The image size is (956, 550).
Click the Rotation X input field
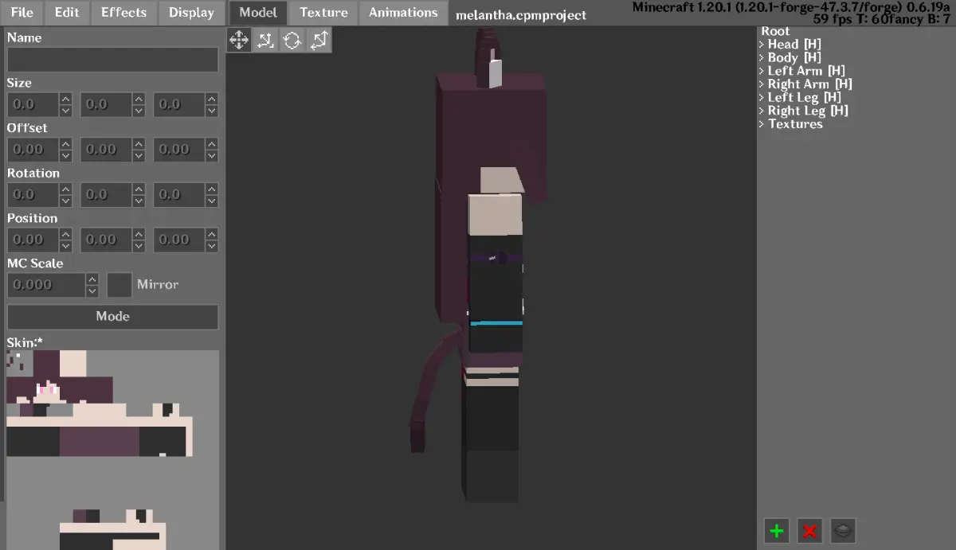(33, 195)
